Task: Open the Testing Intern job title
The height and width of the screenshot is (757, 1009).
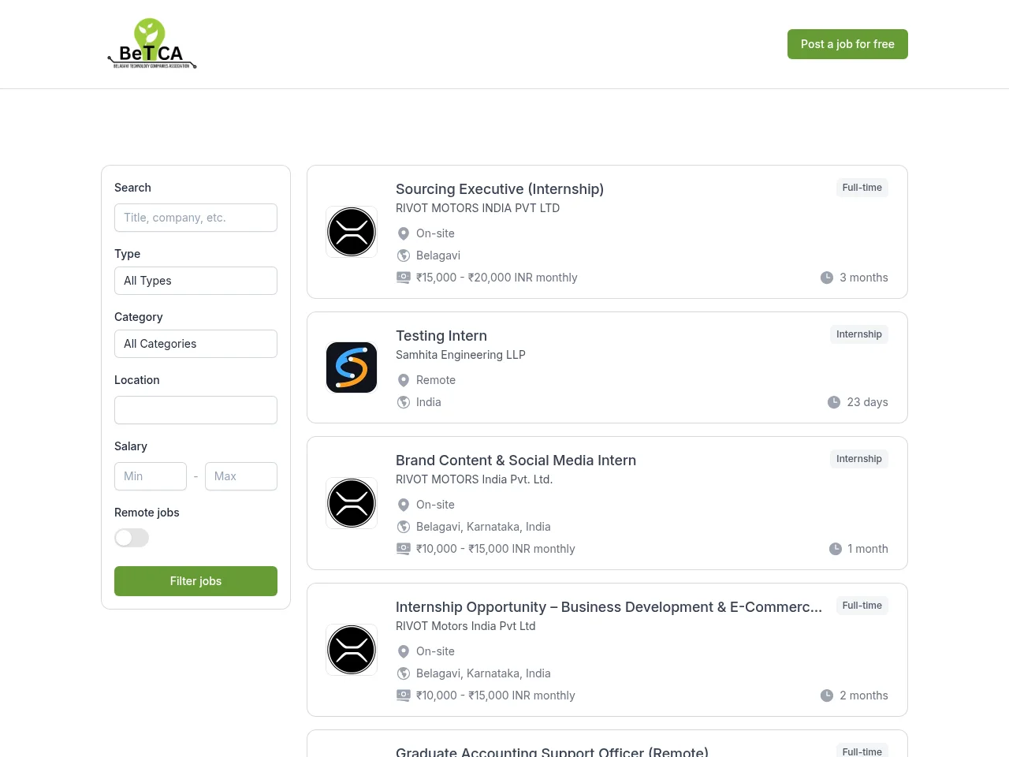Action: coord(441,336)
